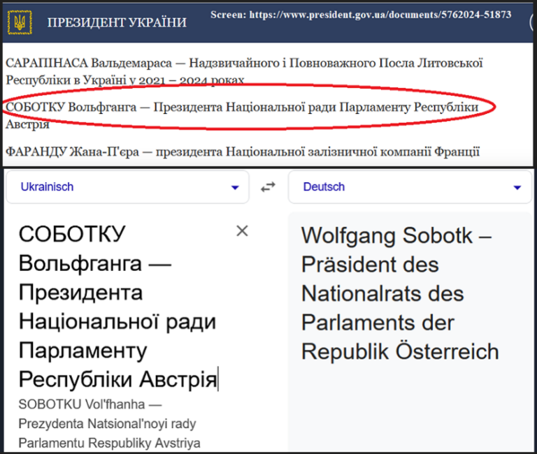Click the German translation output text

tap(399, 293)
